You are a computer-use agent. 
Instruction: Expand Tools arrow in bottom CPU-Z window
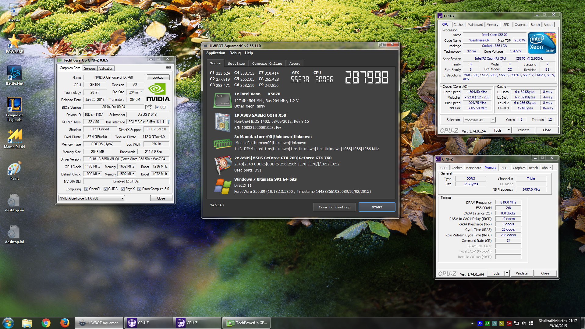click(507, 273)
